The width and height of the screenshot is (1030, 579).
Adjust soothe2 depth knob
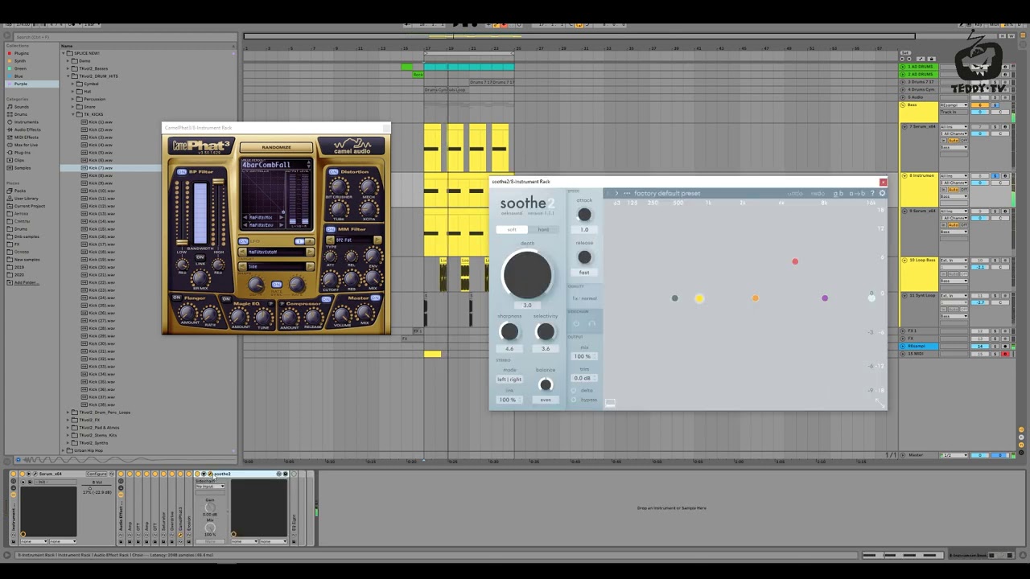[528, 275]
